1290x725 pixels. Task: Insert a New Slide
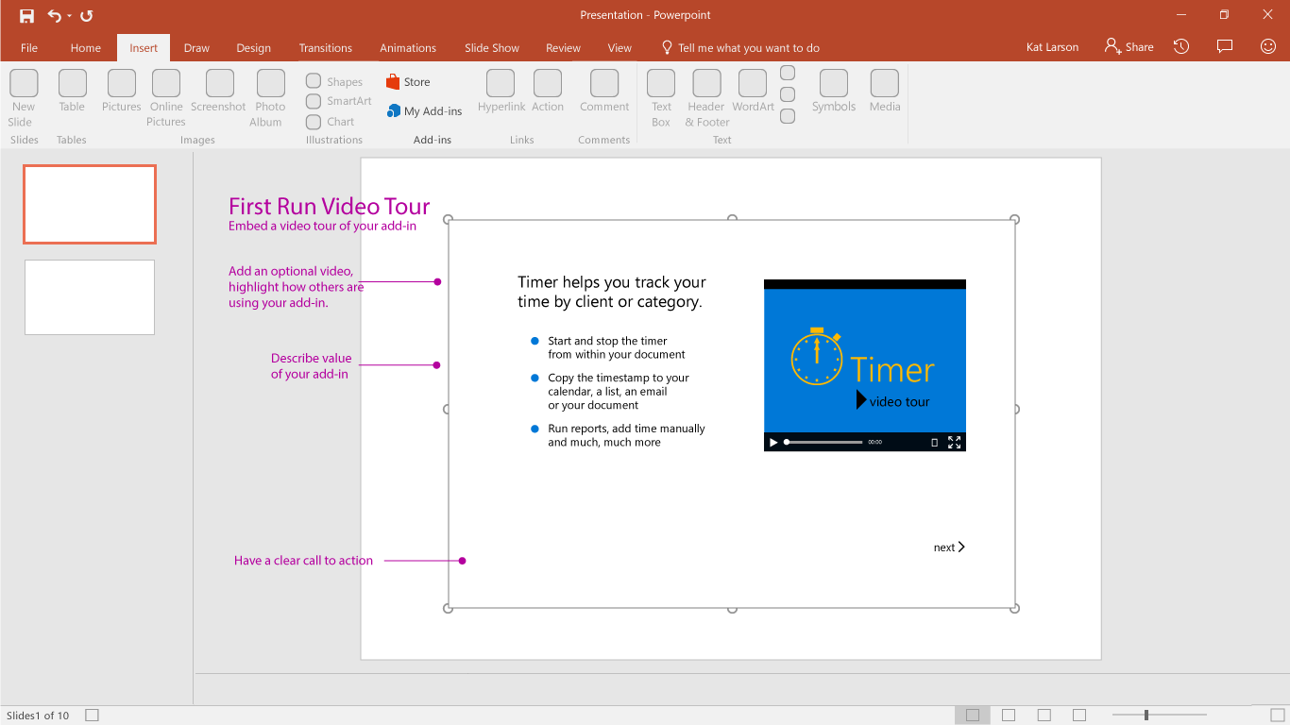point(23,98)
